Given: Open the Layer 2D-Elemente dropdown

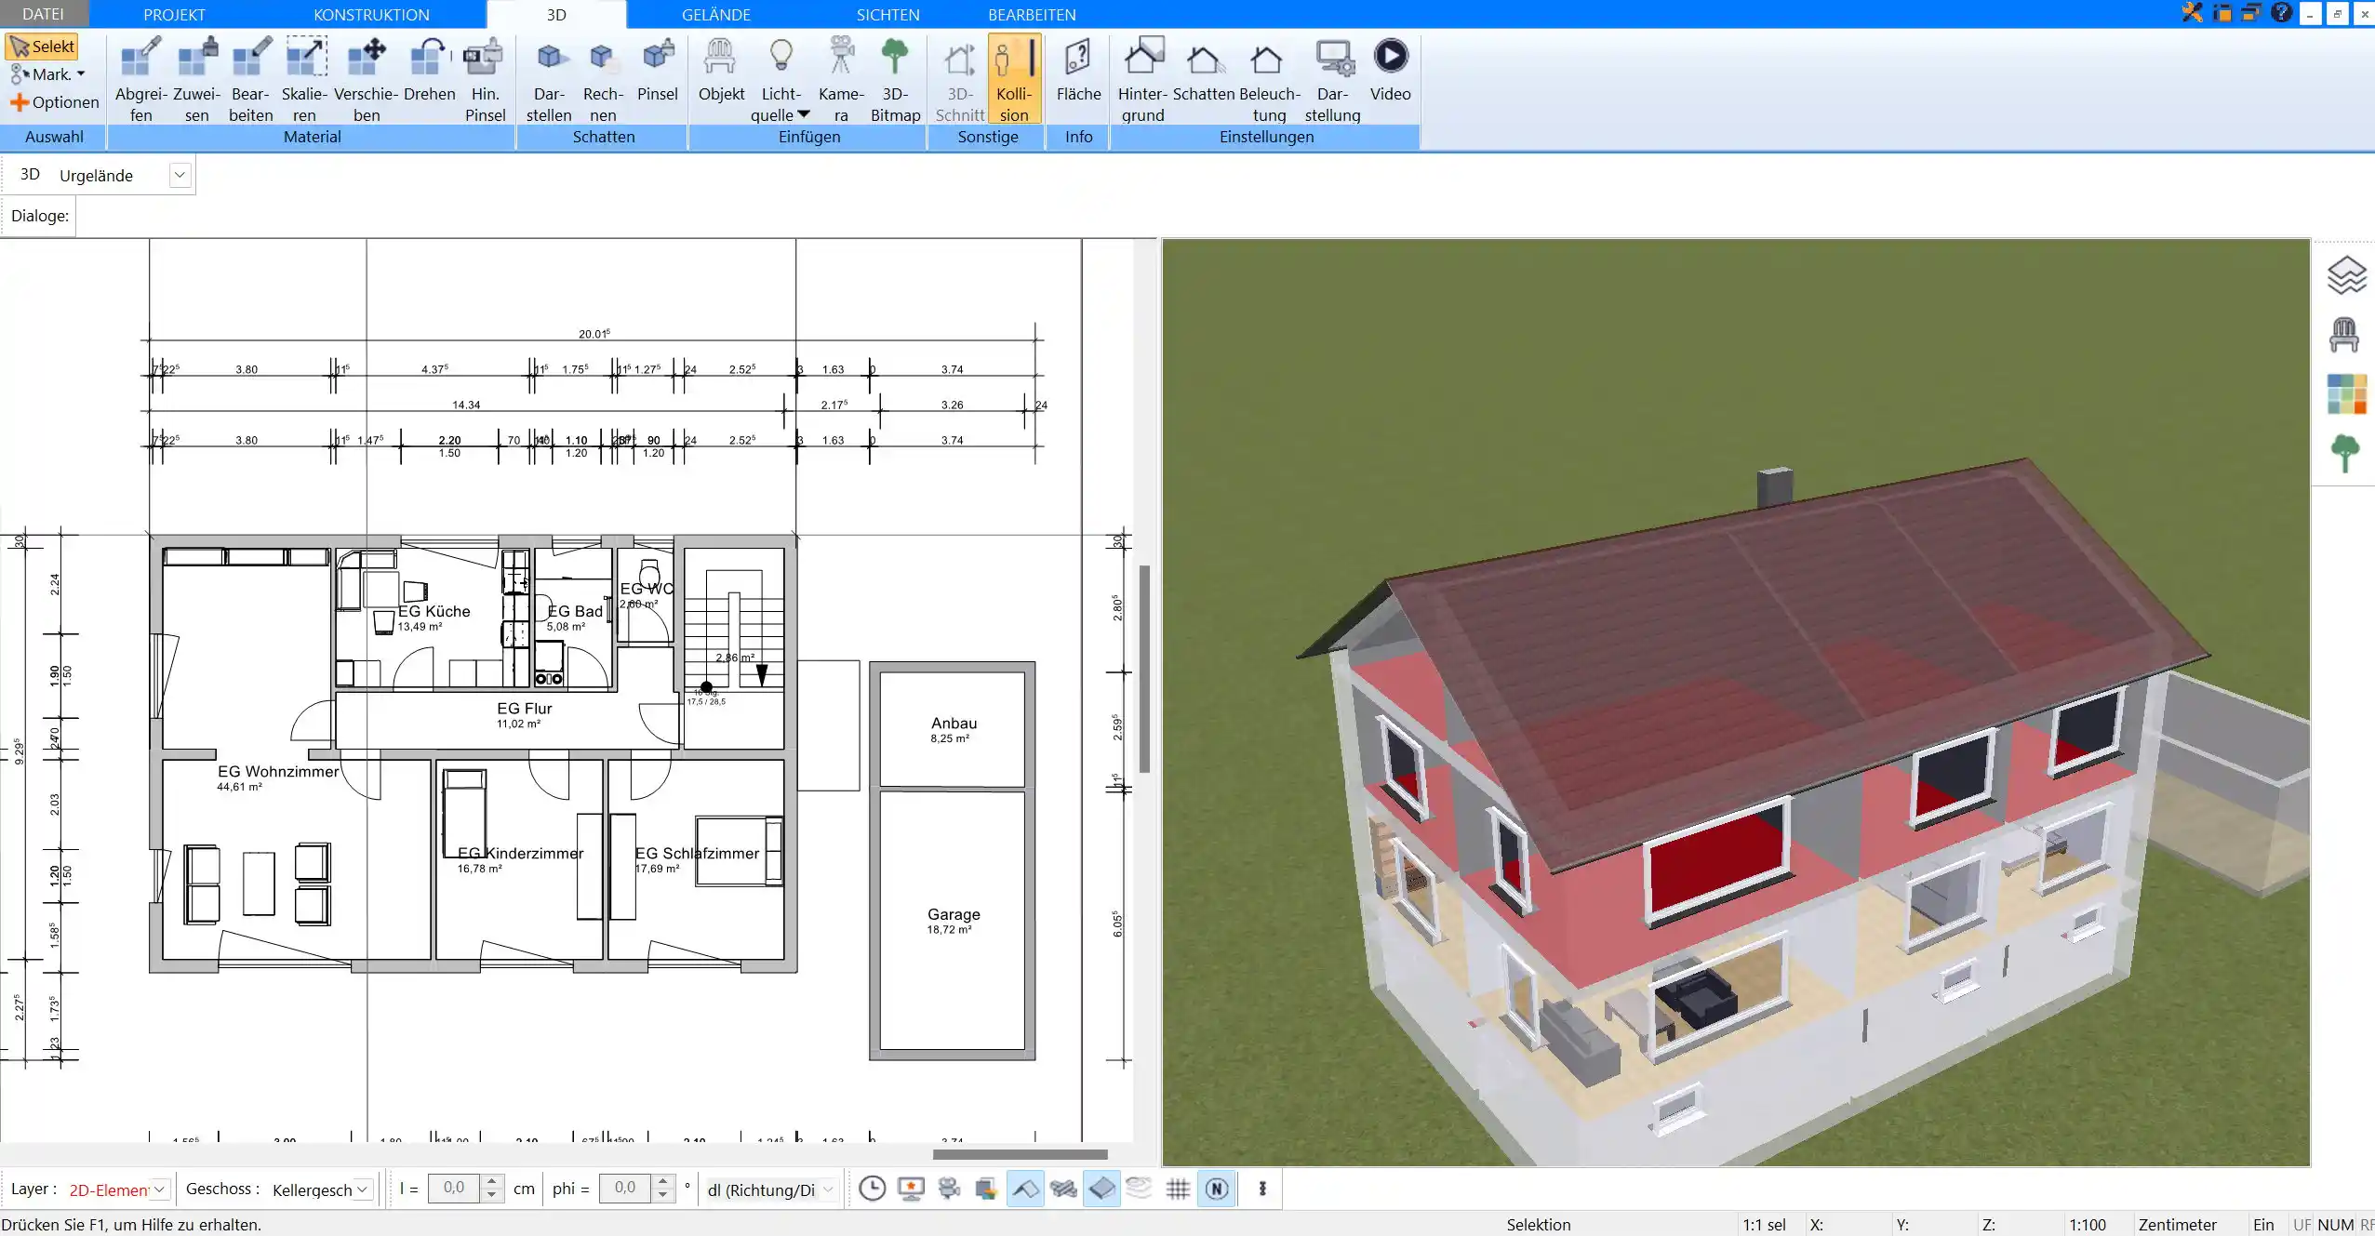Looking at the screenshot, I should [x=159, y=1189].
